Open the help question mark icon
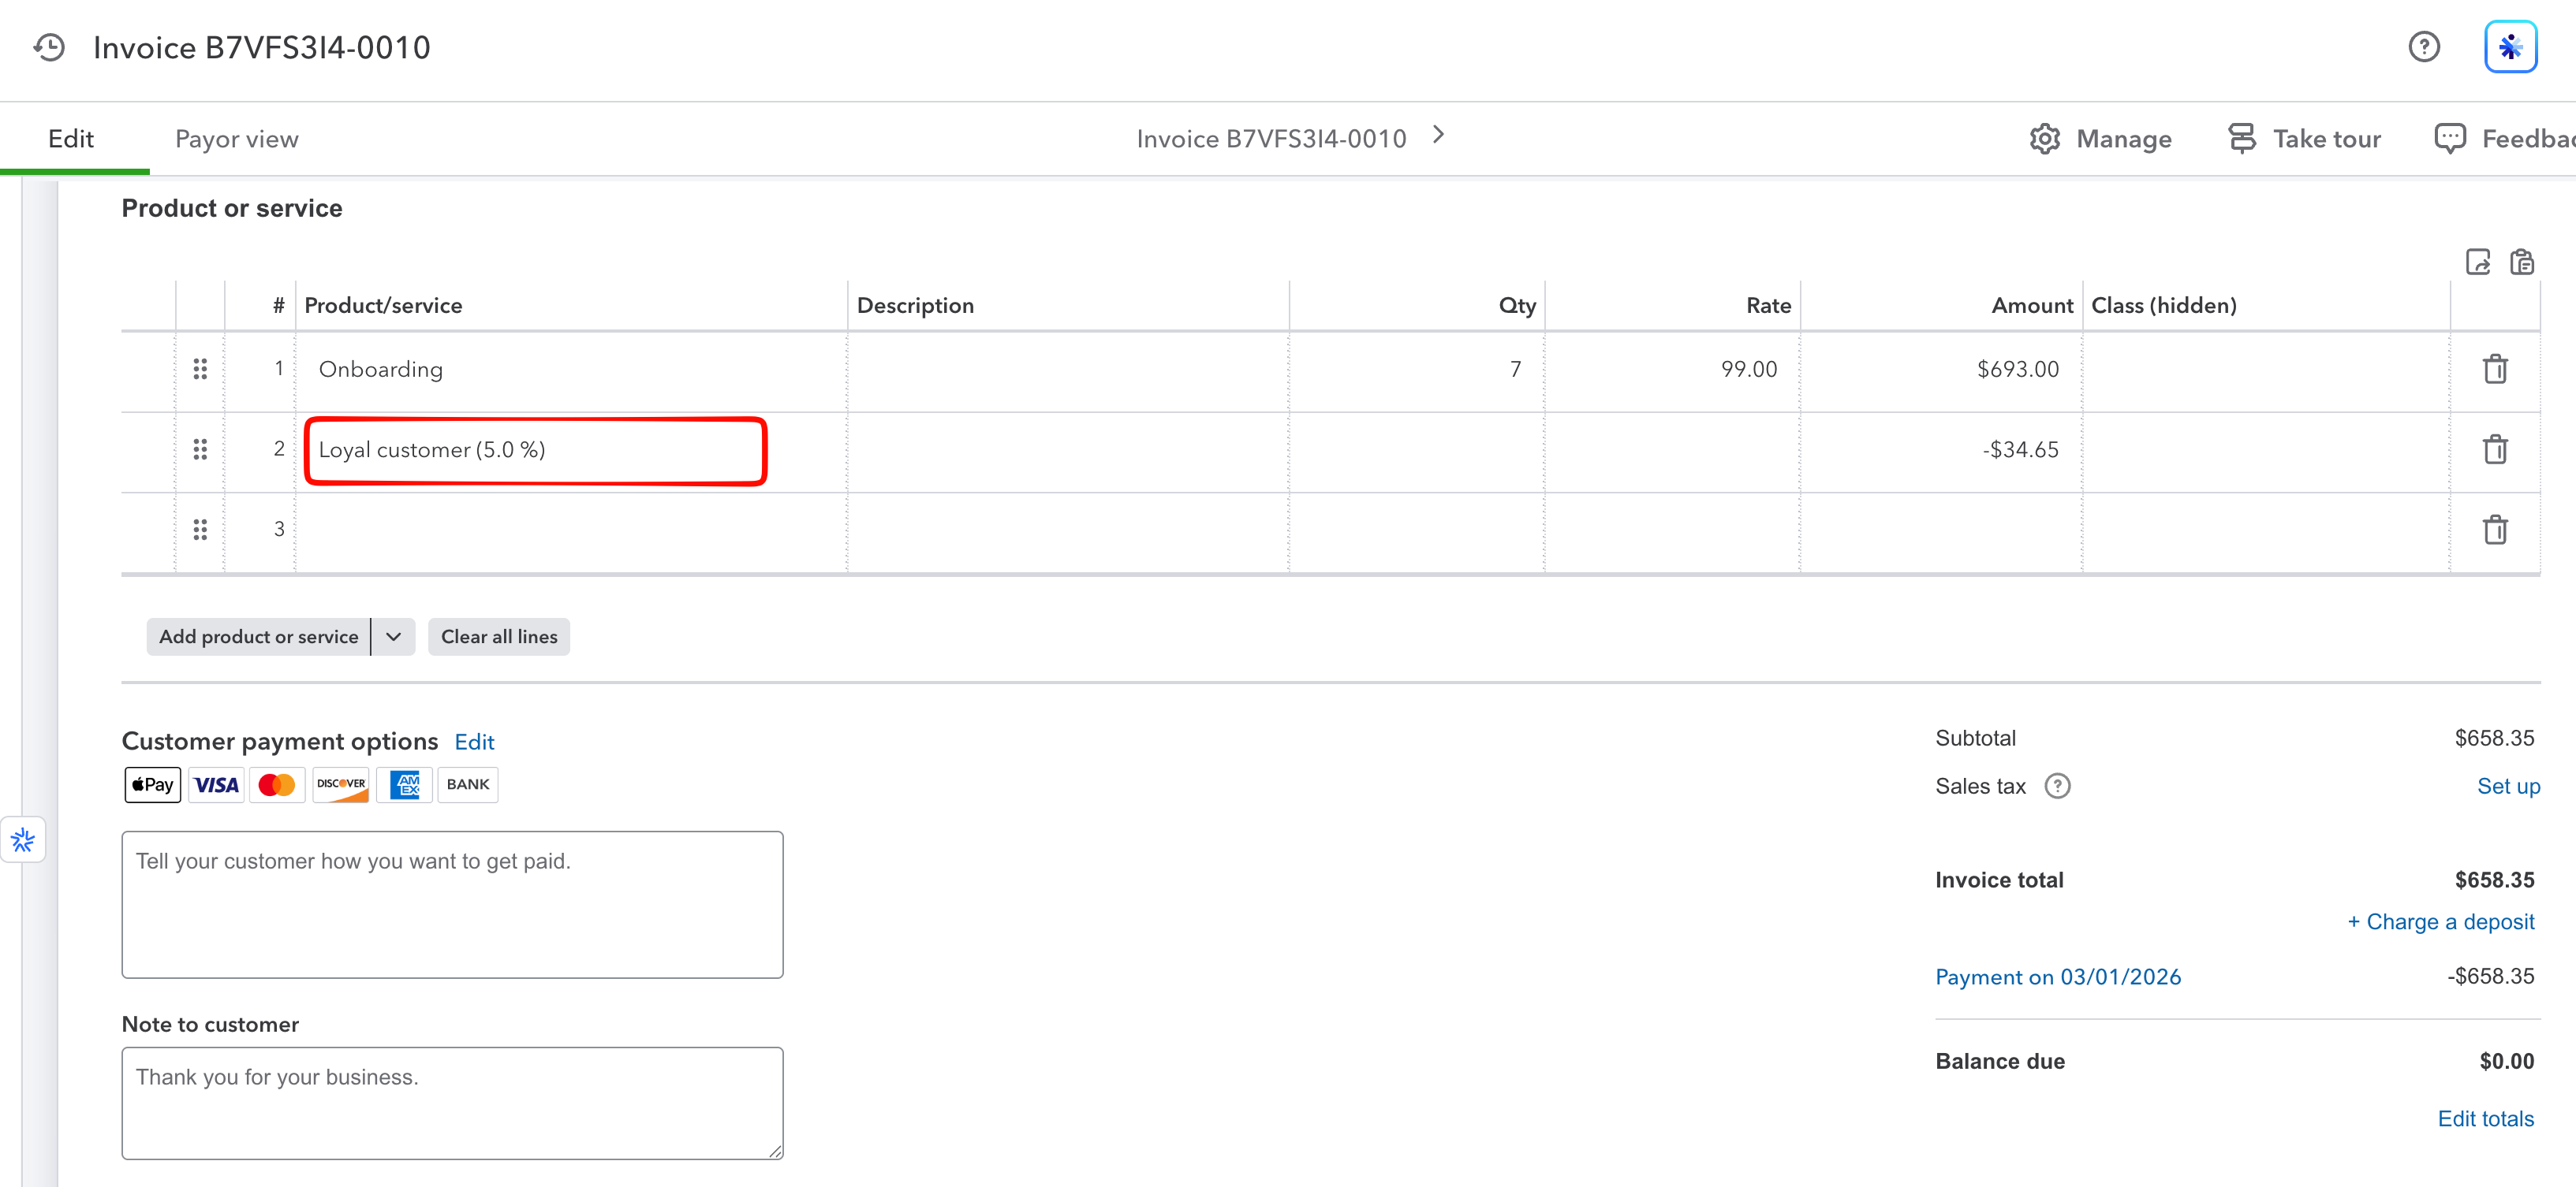Viewport: 2576px width, 1187px height. [x=2423, y=47]
